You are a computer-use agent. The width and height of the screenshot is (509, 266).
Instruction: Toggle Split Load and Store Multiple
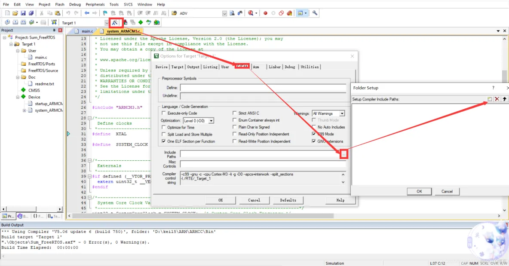click(164, 134)
